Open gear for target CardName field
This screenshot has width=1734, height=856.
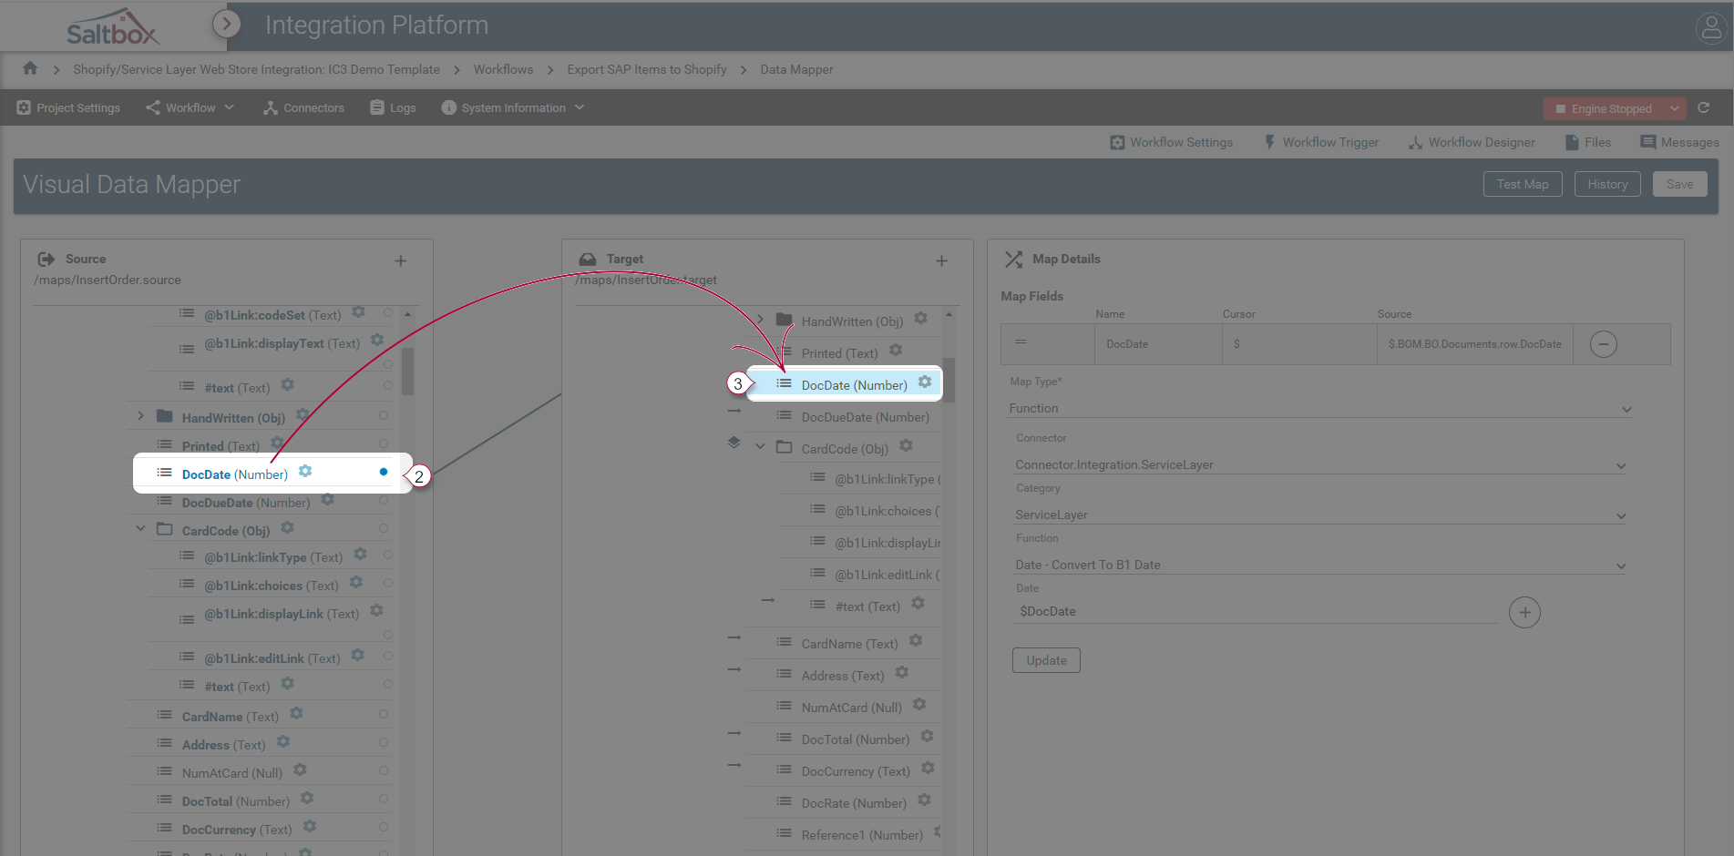916,641
